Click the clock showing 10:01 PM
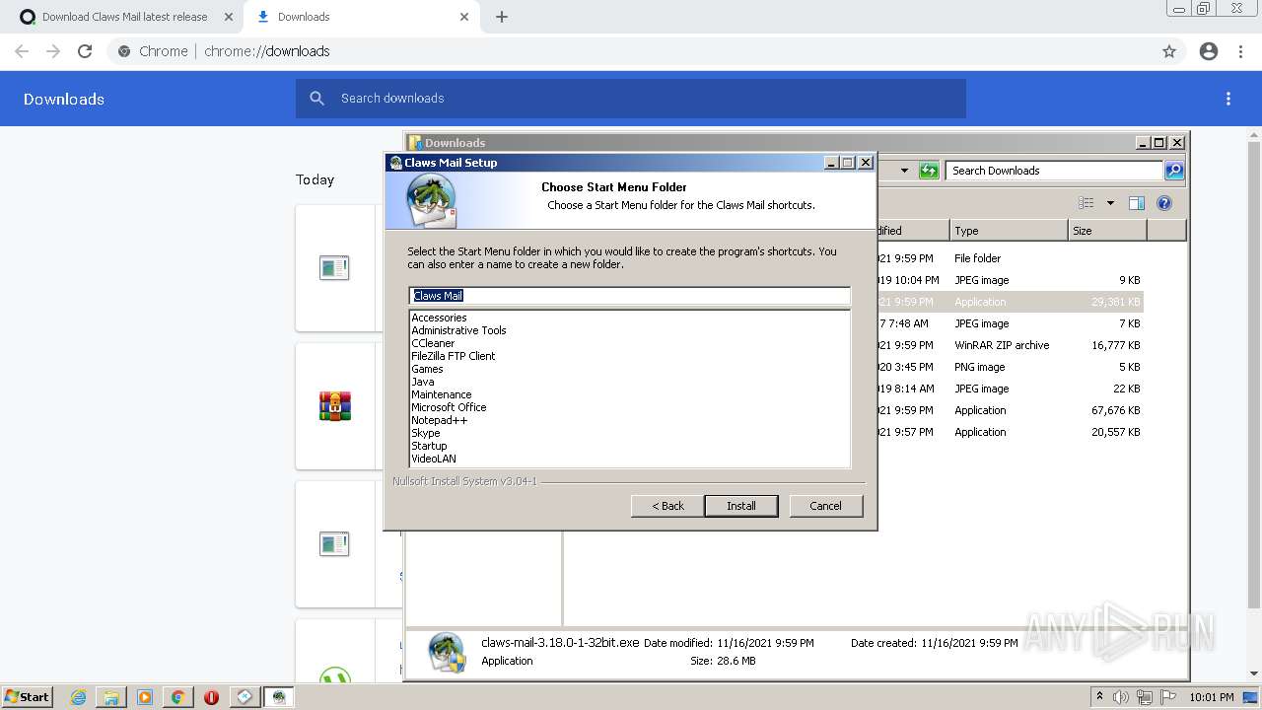The image size is (1262, 710). [x=1212, y=697]
